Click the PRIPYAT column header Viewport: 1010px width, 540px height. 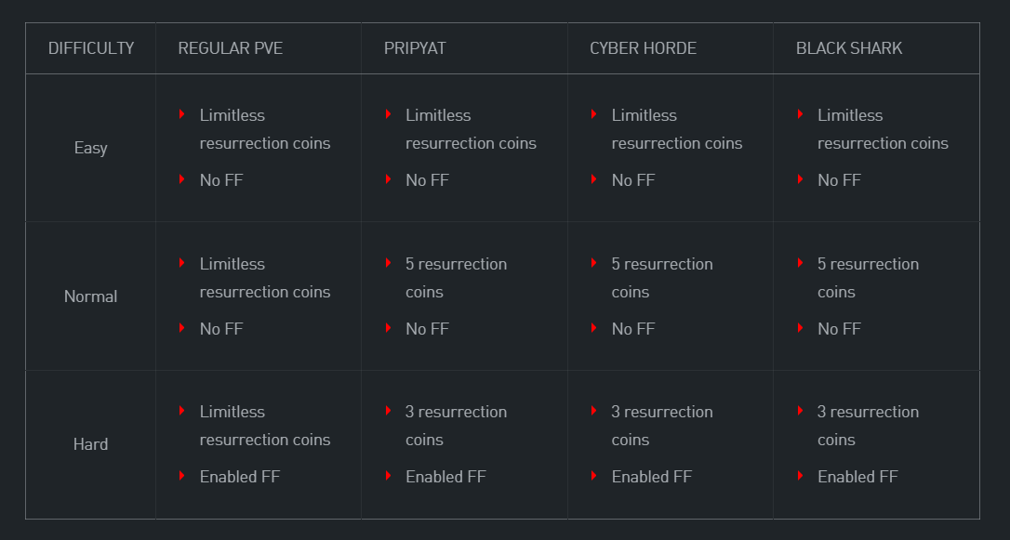tap(415, 48)
